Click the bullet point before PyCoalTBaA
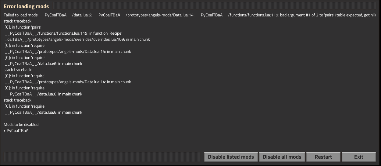381x166 pixels. [x=5, y=131]
